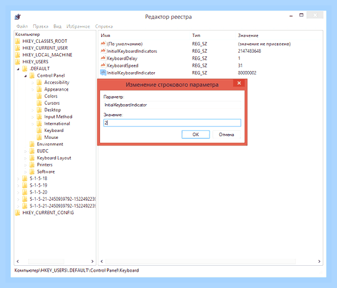The height and width of the screenshot is (288, 337).
Task: Click the tree pane scroll right arrow
Action: [x=92, y=261]
